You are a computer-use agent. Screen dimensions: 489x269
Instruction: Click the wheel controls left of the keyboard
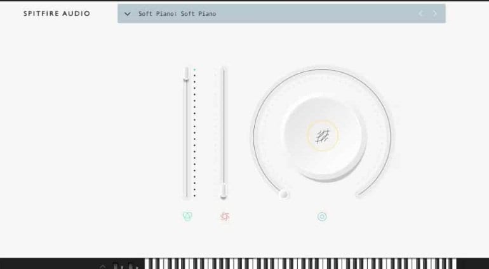point(124,266)
